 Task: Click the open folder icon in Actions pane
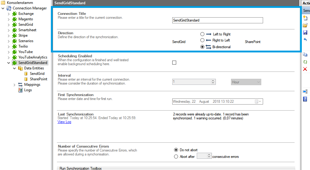(305, 25)
